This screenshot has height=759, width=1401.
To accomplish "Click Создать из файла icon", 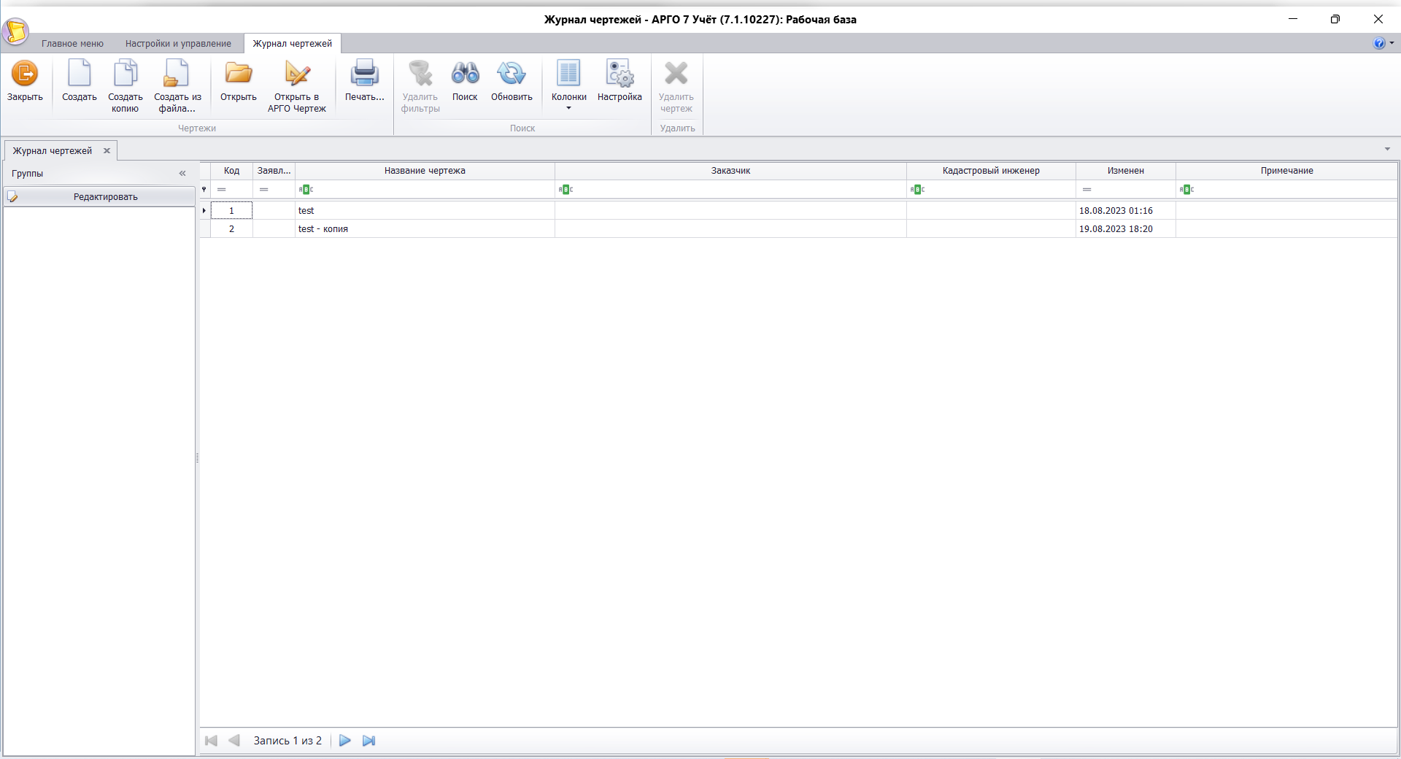I will pyautogui.click(x=177, y=74).
